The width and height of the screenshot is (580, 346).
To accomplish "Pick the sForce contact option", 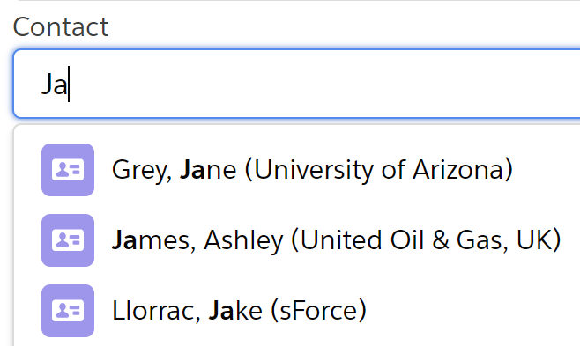I will [297, 311].
